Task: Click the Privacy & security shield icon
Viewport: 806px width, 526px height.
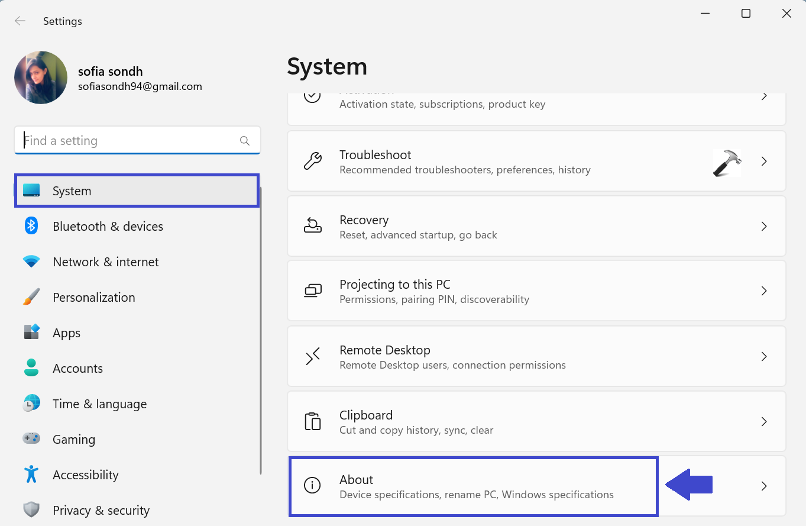Action: click(x=31, y=510)
